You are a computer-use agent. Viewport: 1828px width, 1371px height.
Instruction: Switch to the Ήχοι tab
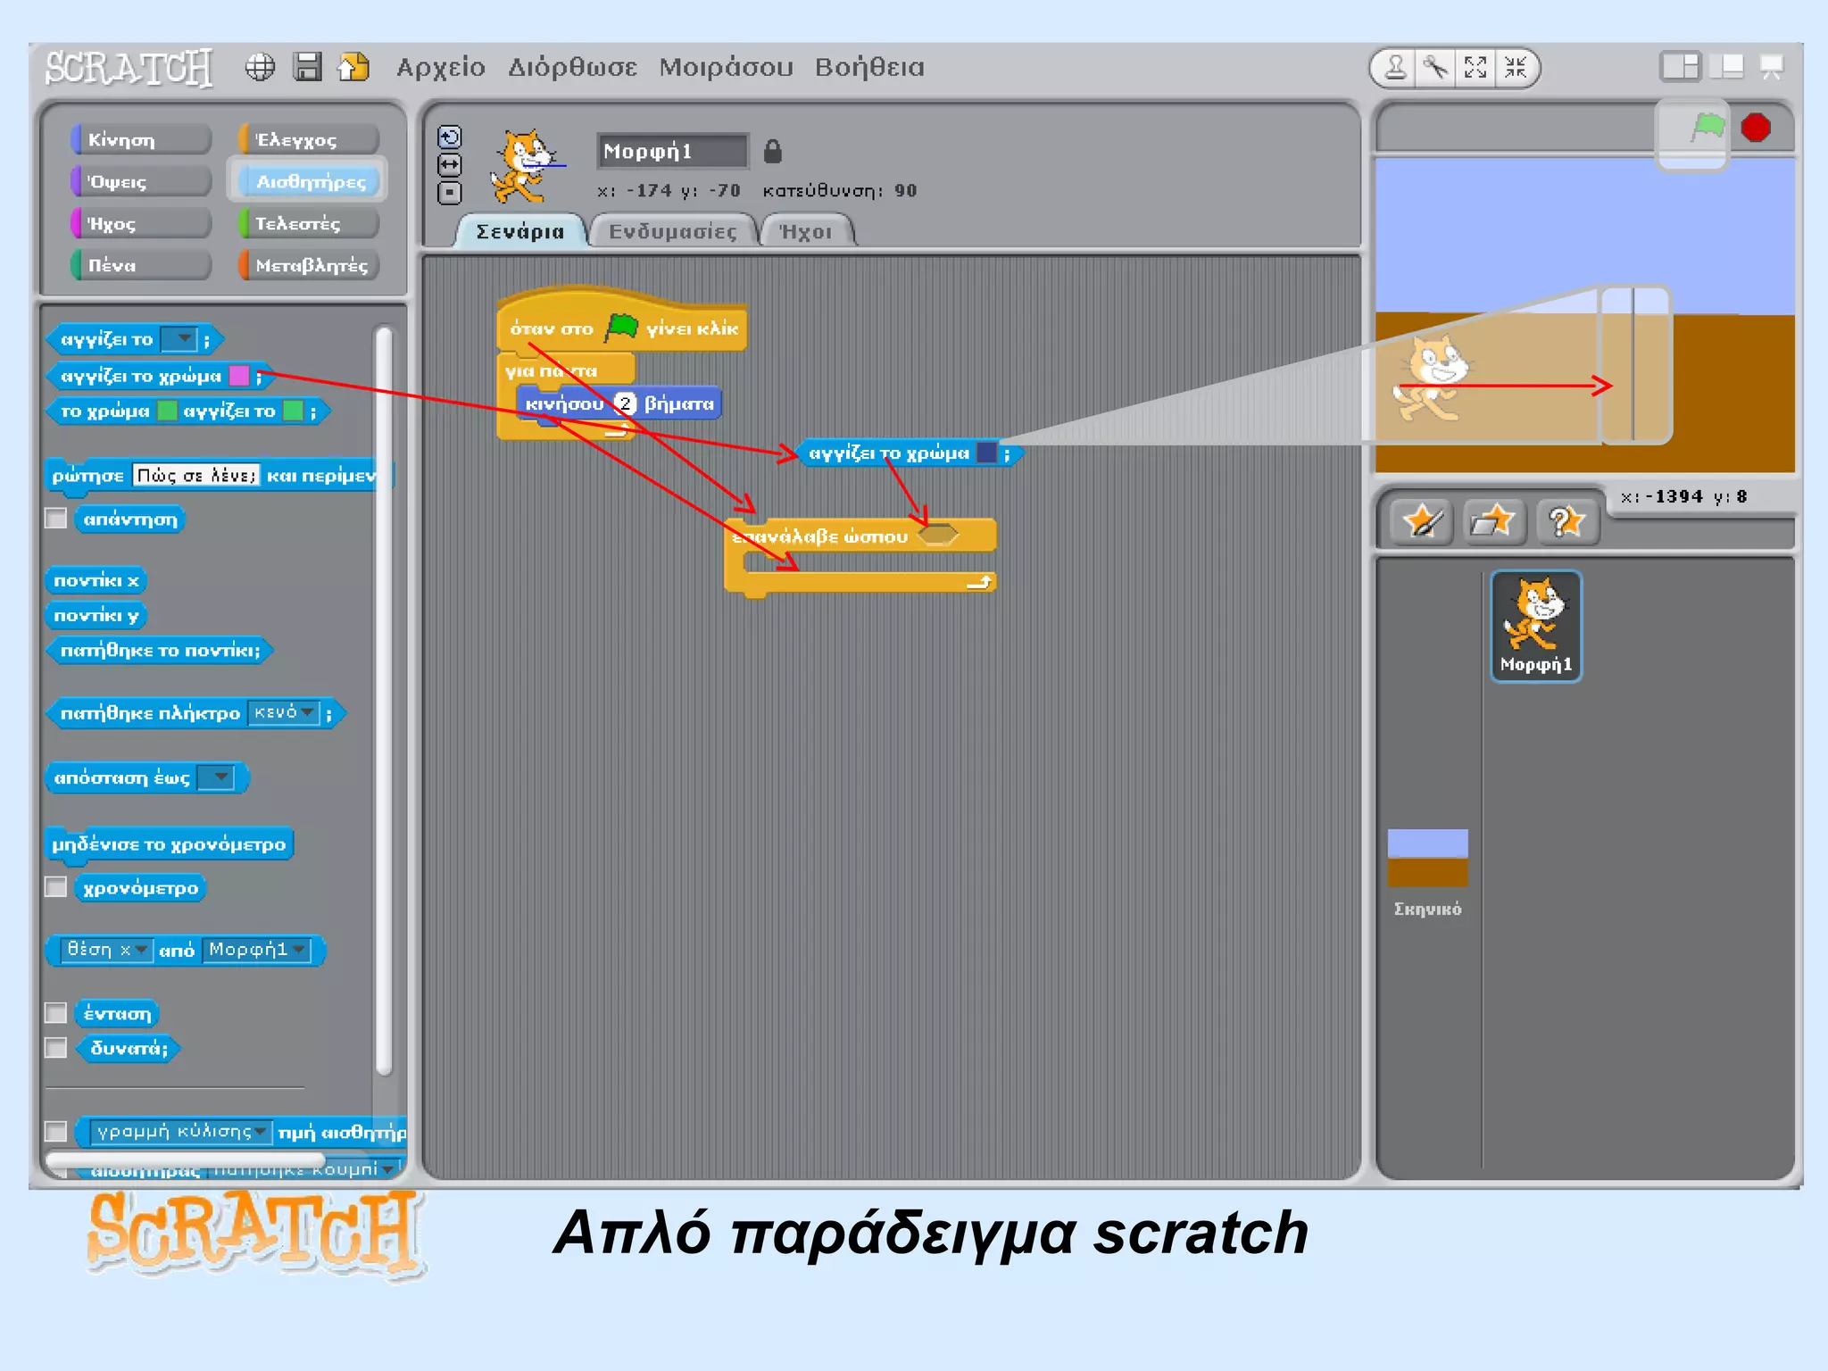click(806, 231)
